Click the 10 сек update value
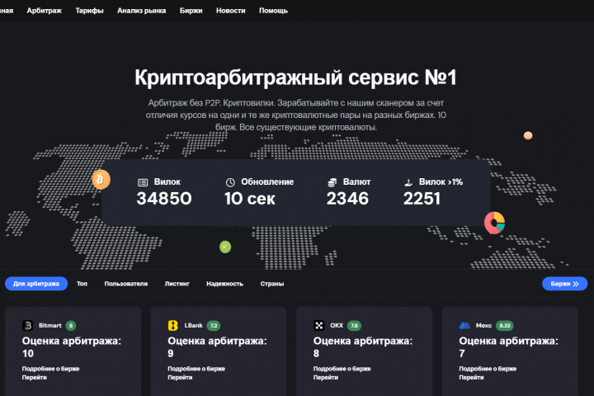Image resolution: width=594 pixels, height=396 pixels. click(250, 199)
